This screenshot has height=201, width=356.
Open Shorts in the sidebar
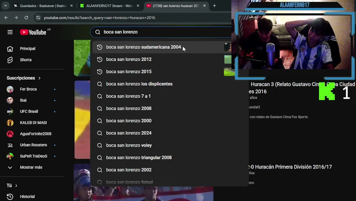tap(10, 60)
